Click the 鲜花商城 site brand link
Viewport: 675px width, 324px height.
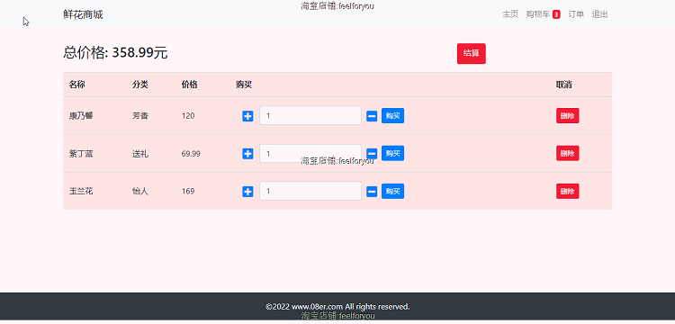pos(83,14)
